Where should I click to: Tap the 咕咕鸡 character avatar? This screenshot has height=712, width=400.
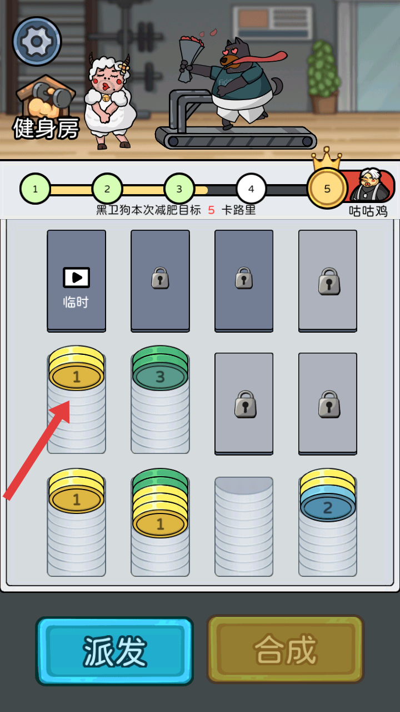tap(371, 185)
